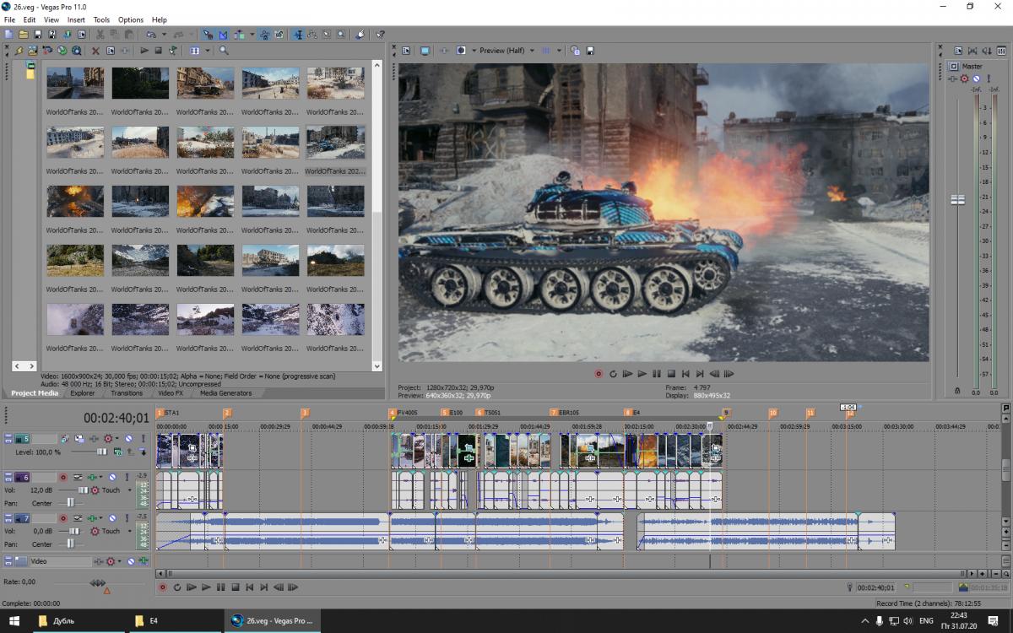Image resolution: width=1013 pixels, height=633 pixels.
Task: Click the Vol slider on audio track 7
Action: (73, 531)
